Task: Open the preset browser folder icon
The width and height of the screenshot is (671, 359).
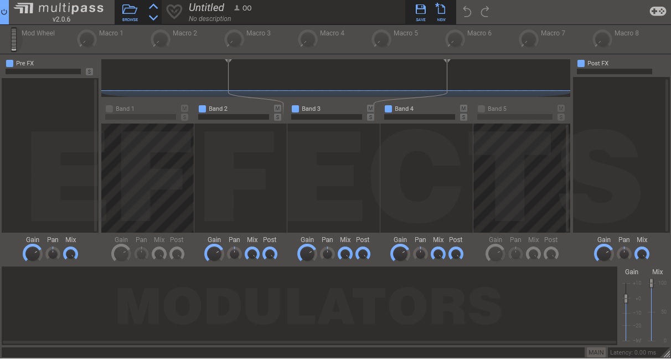Action: coord(130,9)
